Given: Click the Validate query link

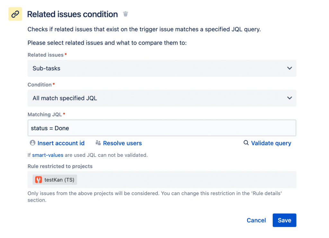Looking at the screenshot, I should tap(271, 143).
